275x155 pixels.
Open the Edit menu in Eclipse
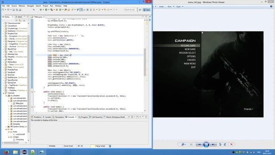pos(8,6)
